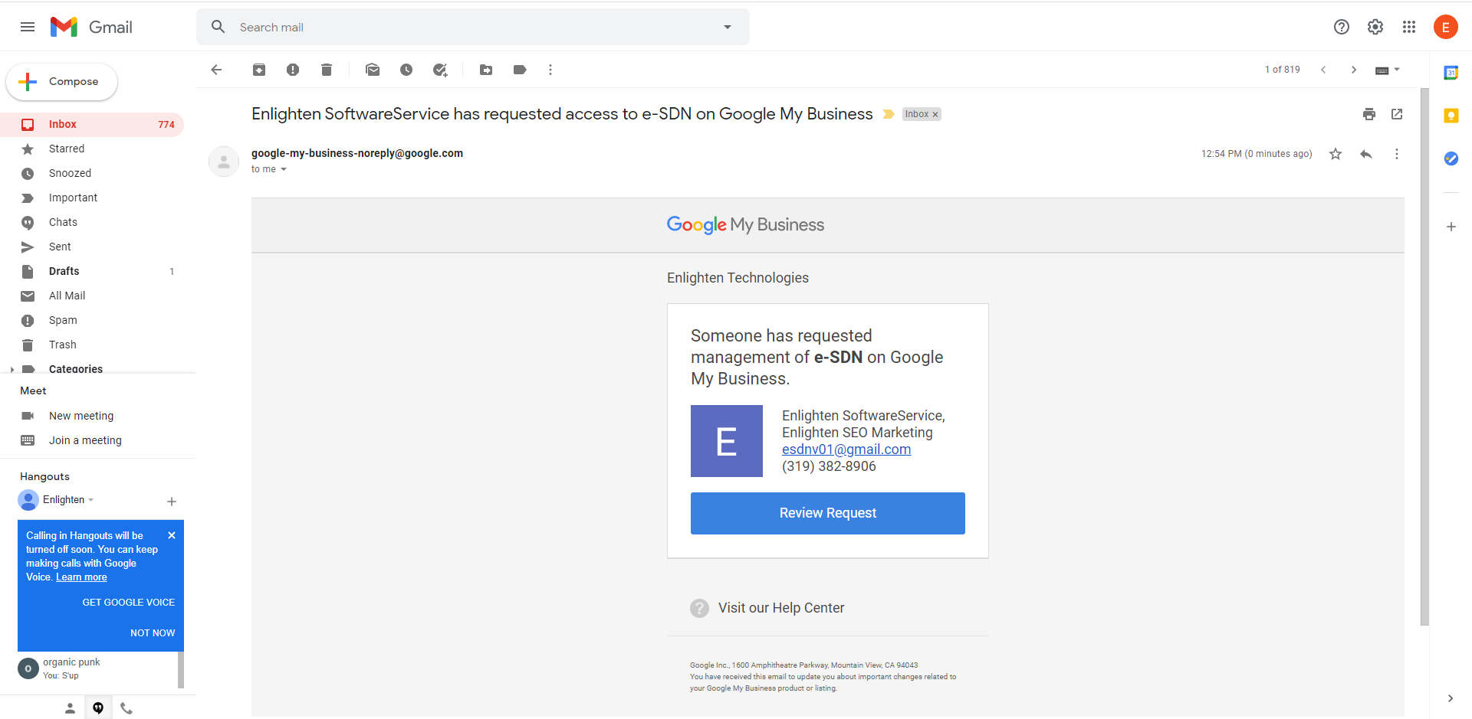Report this email as spam
The width and height of the screenshot is (1472, 719).
[293, 70]
